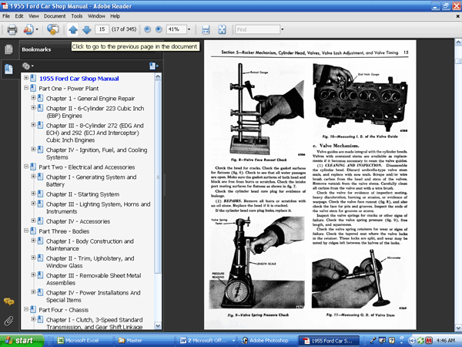Expand Chapter II - Starting System bookmark
This screenshot has width=462, height=347.
coord(33,194)
